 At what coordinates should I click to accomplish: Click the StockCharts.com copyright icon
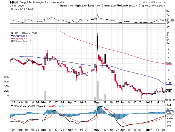coord(144,2)
